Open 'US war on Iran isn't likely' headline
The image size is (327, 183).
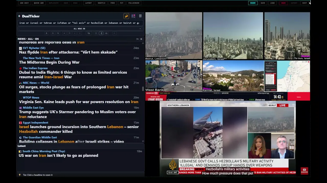[58, 155]
